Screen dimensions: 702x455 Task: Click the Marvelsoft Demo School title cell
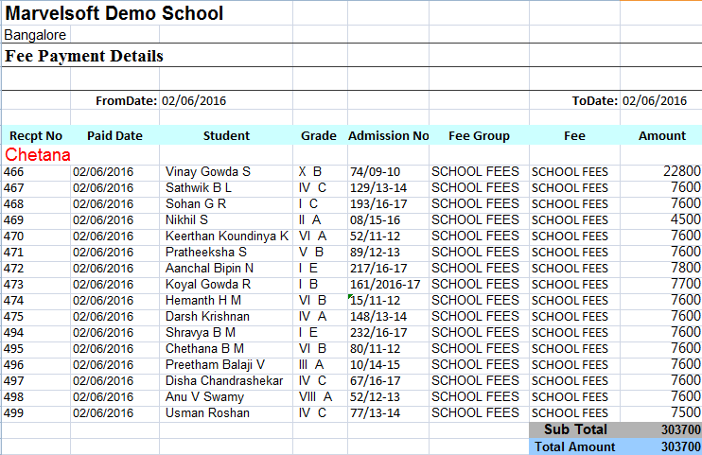114,13
